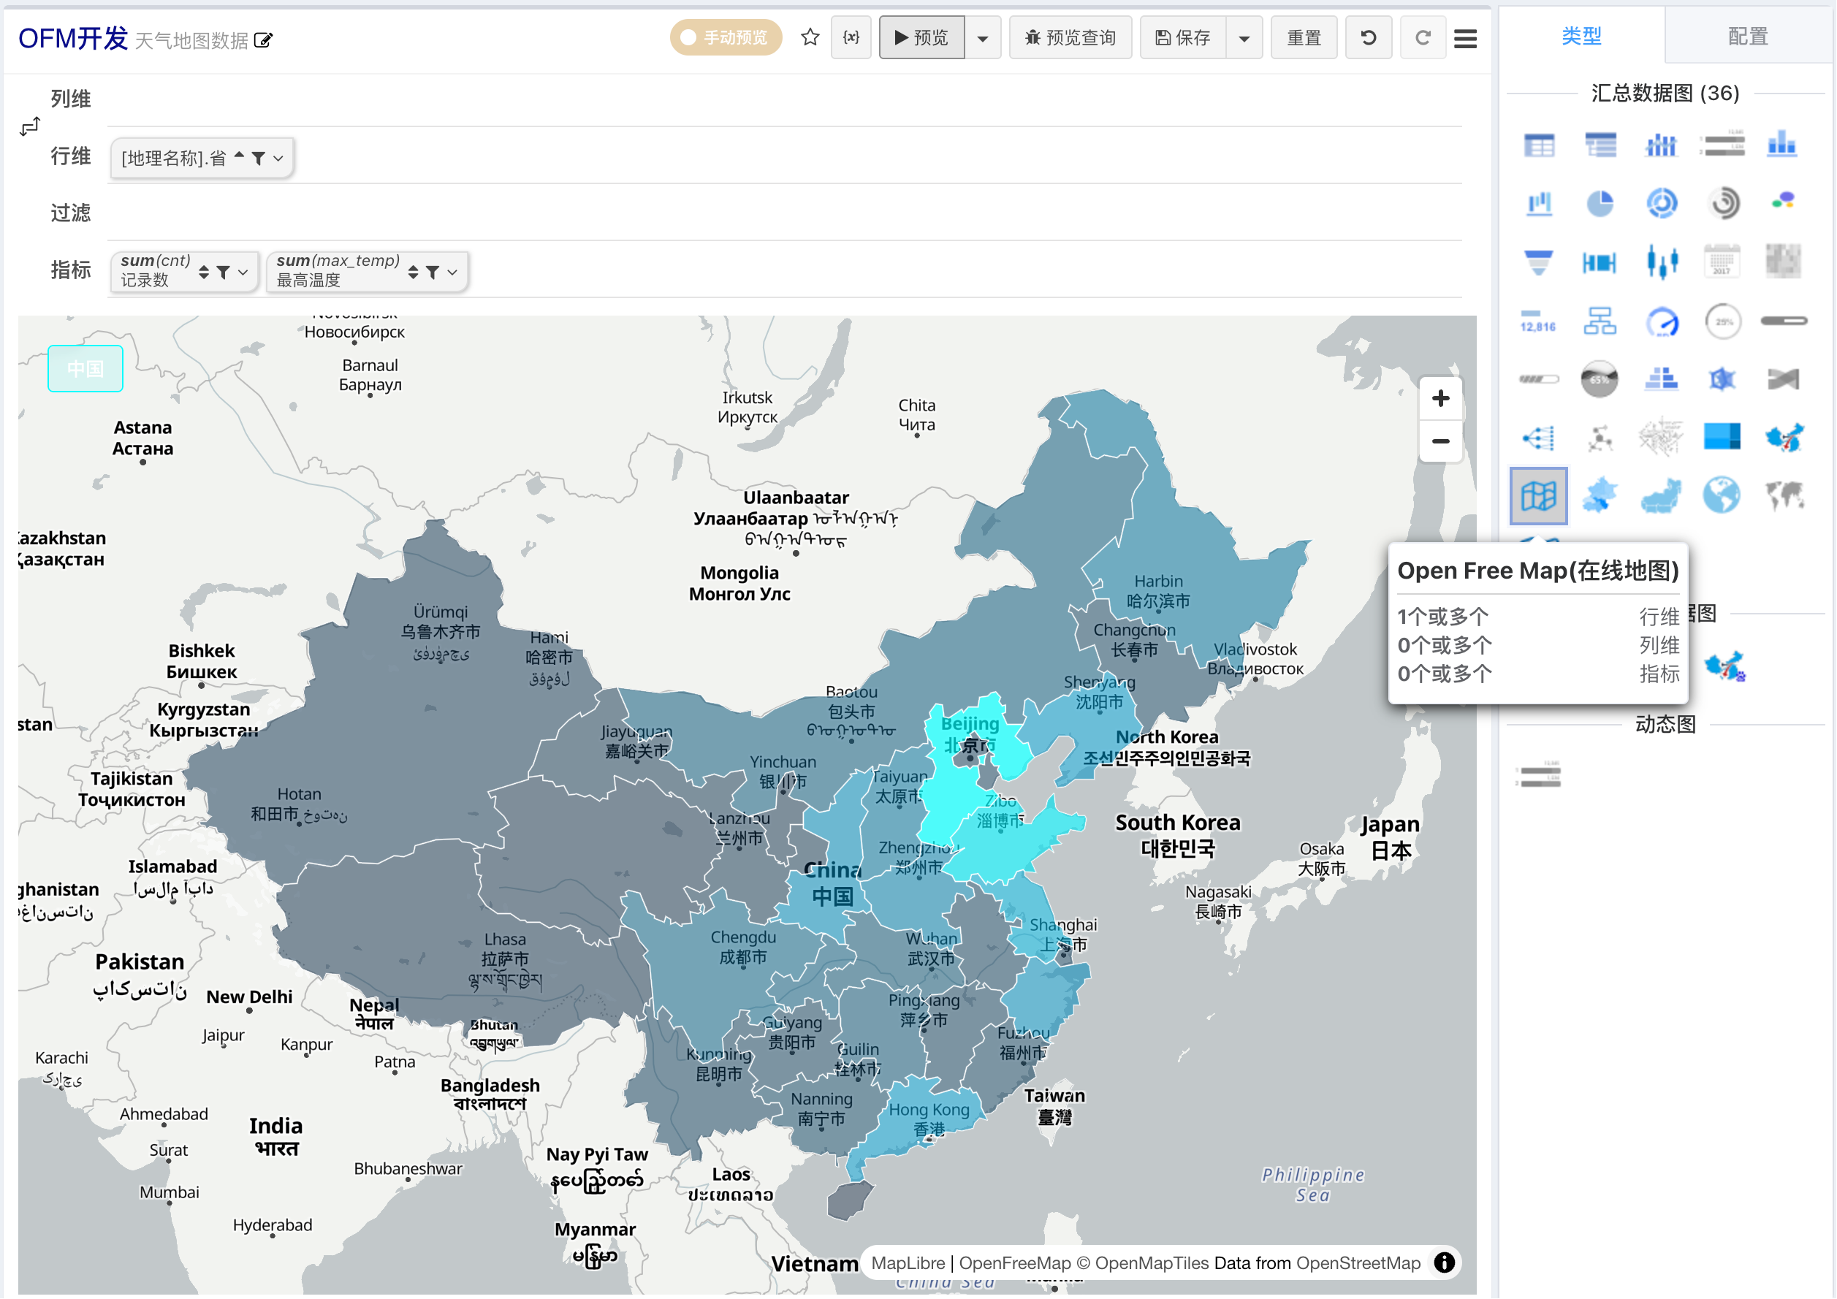Image resolution: width=1837 pixels, height=1299 pixels.
Task: Switch to the 配置 tab
Action: pos(1747,37)
